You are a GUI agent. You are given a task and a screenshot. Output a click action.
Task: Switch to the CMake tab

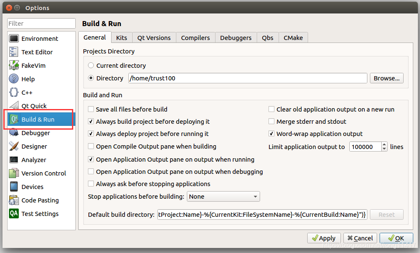click(x=293, y=37)
